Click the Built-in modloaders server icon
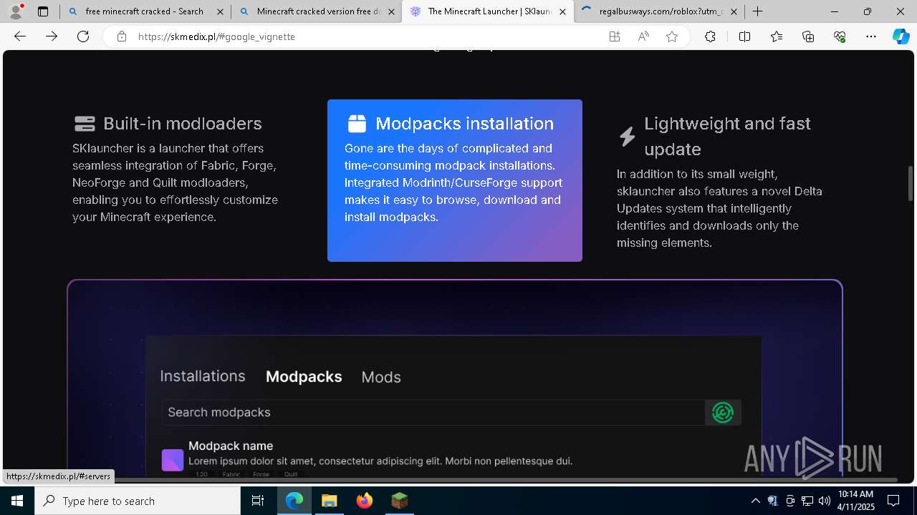This screenshot has height=515, width=917. [85, 124]
